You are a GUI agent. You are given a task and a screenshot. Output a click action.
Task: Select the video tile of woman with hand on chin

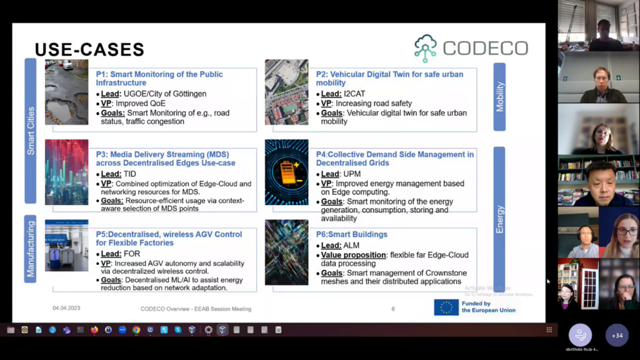coord(619,284)
